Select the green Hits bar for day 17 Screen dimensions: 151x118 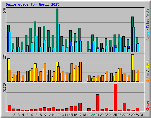click(79, 34)
